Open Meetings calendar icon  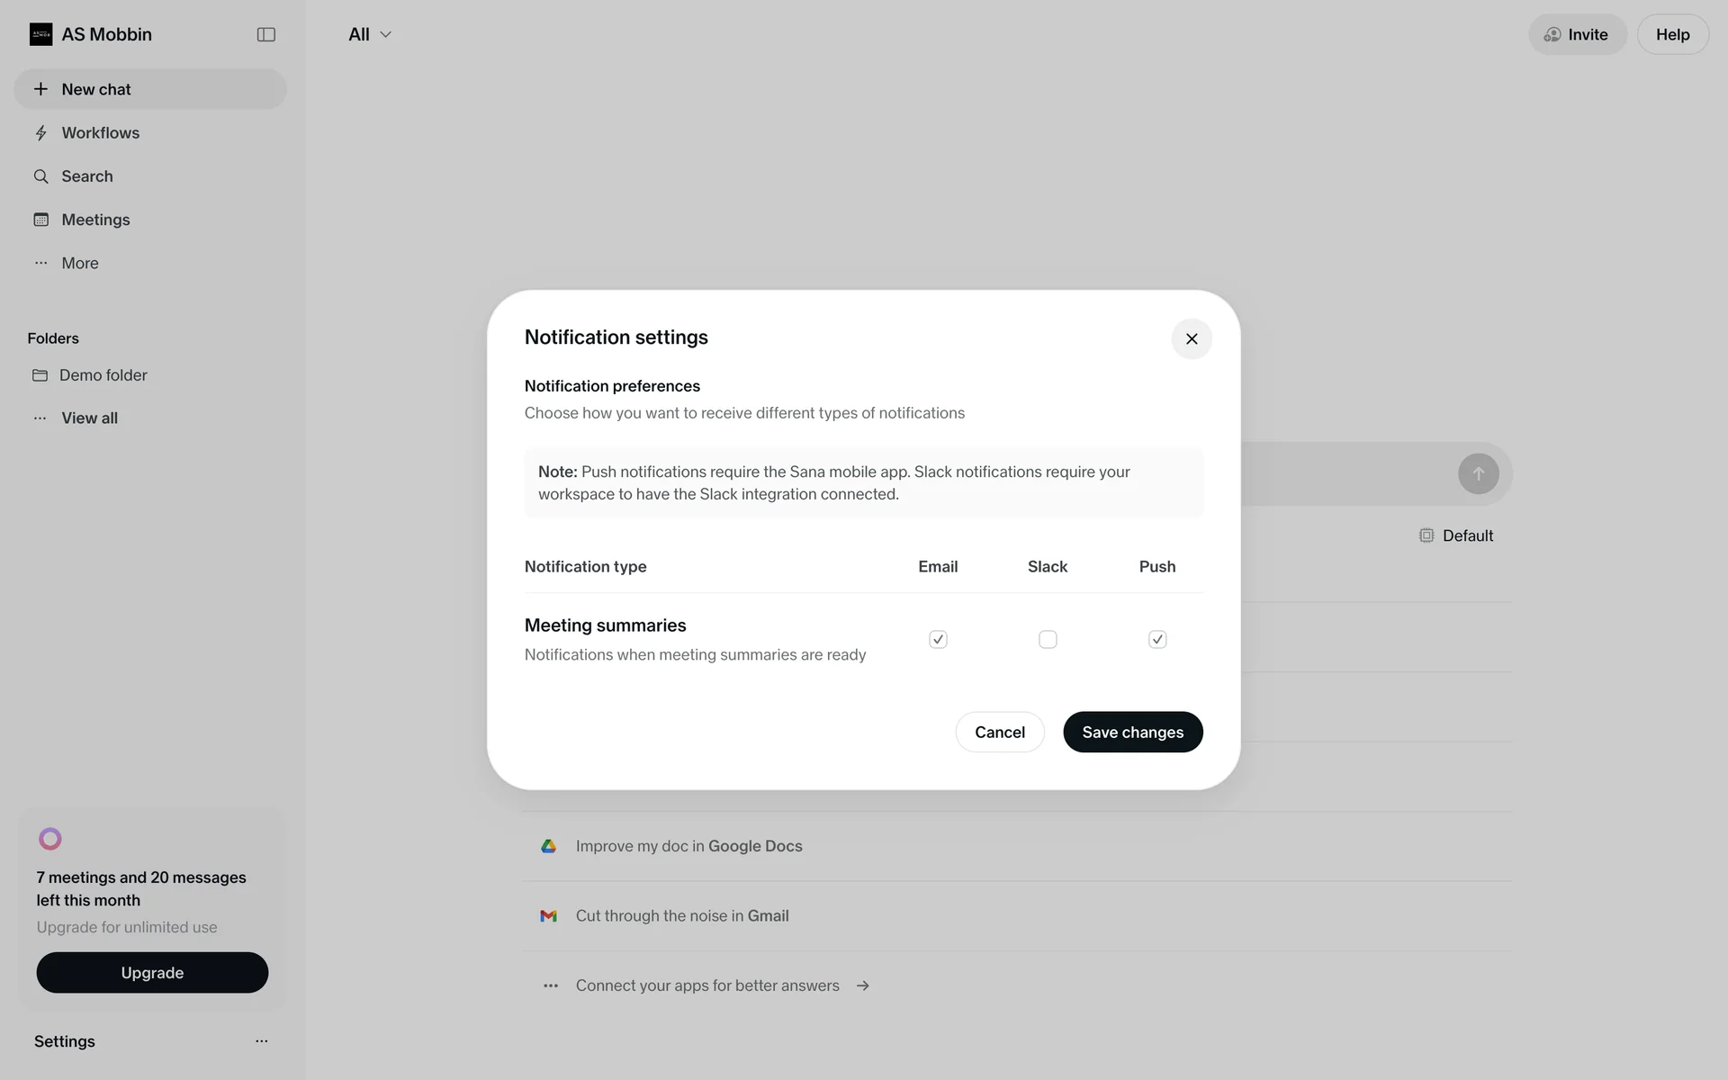(41, 220)
